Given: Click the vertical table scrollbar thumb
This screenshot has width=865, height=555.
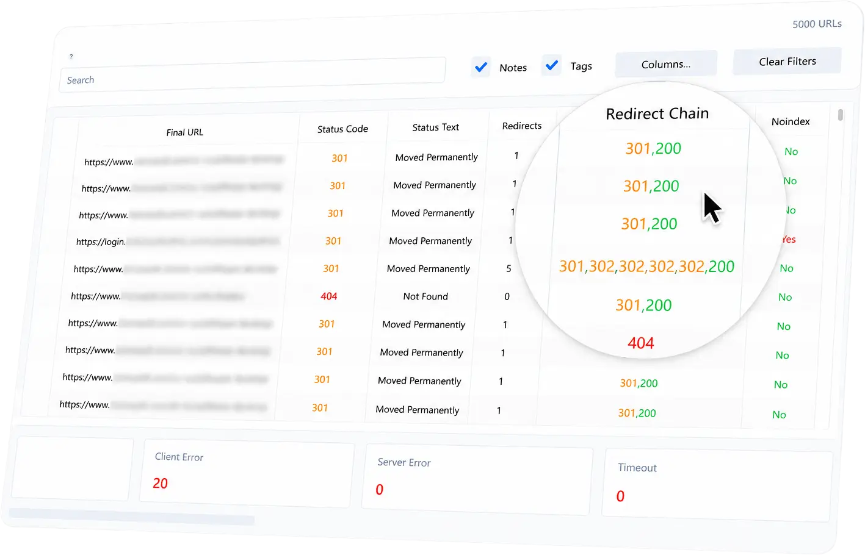Looking at the screenshot, I should coord(841,115).
